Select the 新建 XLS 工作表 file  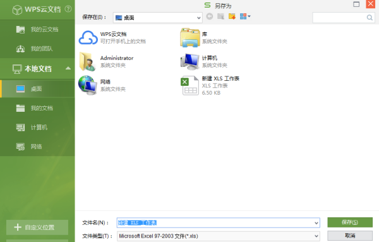click(210, 85)
